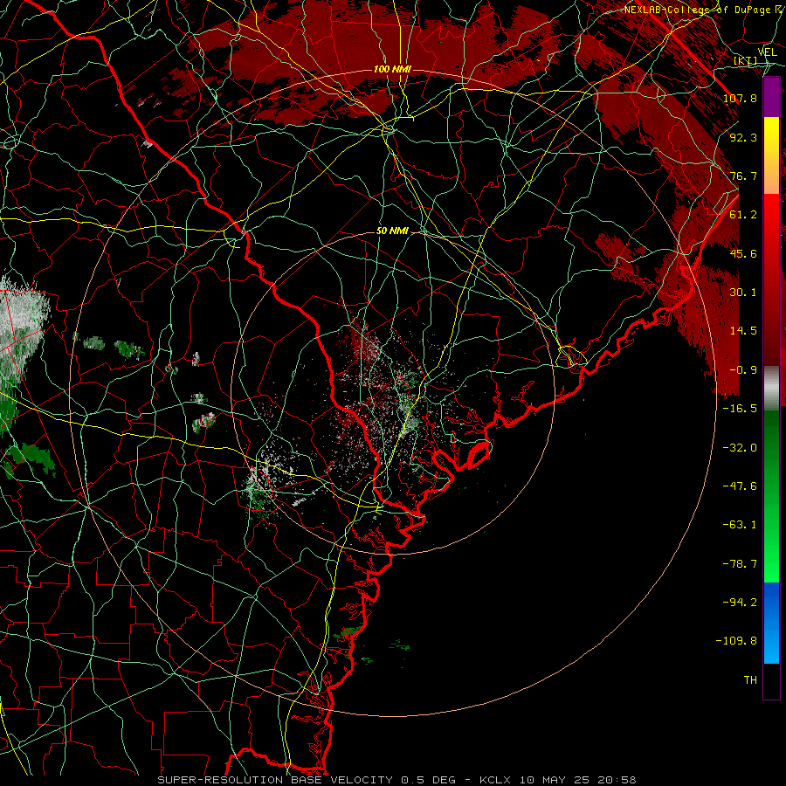The height and width of the screenshot is (786, 786).
Task: Click the [KT] units label
Action: pos(746,61)
